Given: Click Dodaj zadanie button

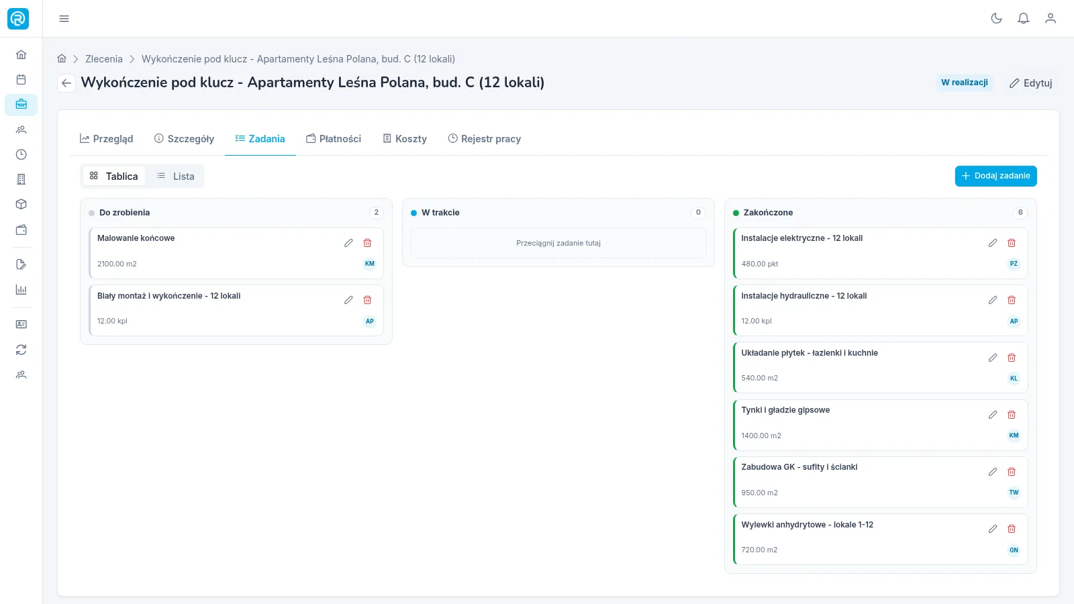Looking at the screenshot, I should 996,176.
